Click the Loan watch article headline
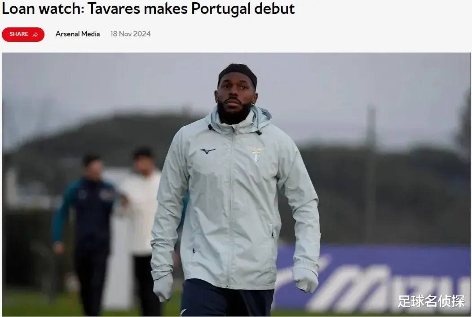Screen dimensions: 472x317 148,9
